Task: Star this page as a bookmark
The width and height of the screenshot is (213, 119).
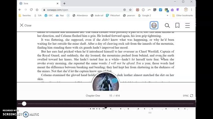Action: (130, 10)
